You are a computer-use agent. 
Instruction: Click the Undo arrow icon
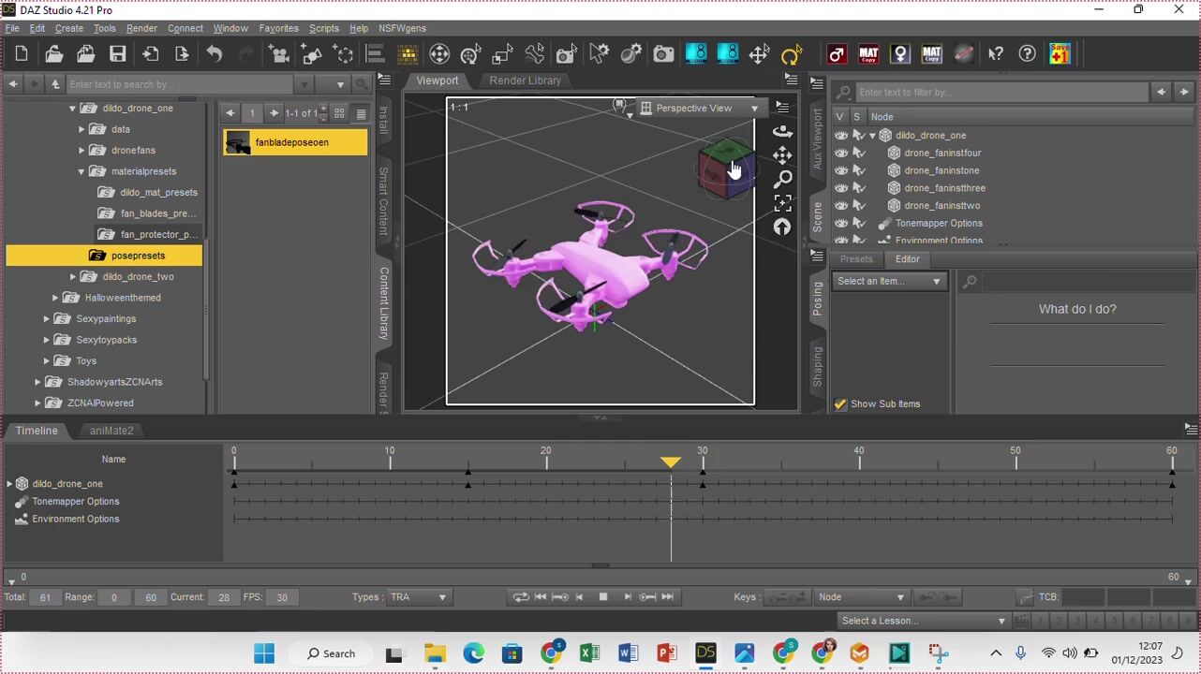pyautogui.click(x=215, y=54)
